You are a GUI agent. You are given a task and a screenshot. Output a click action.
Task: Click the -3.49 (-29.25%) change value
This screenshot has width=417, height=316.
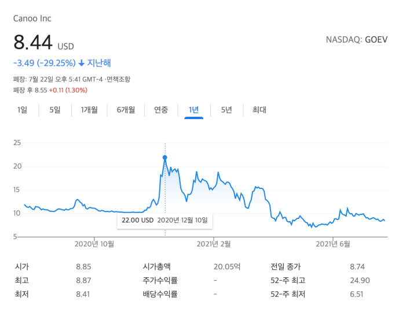pos(45,63)
